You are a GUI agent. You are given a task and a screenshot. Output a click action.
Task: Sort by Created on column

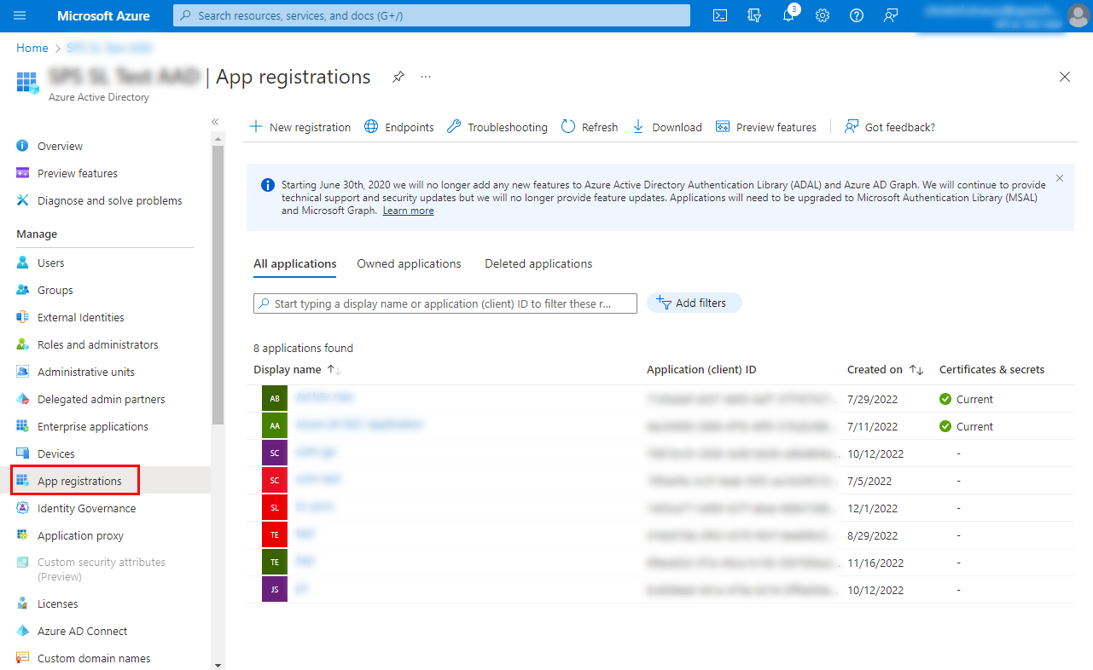coord(885,370)
